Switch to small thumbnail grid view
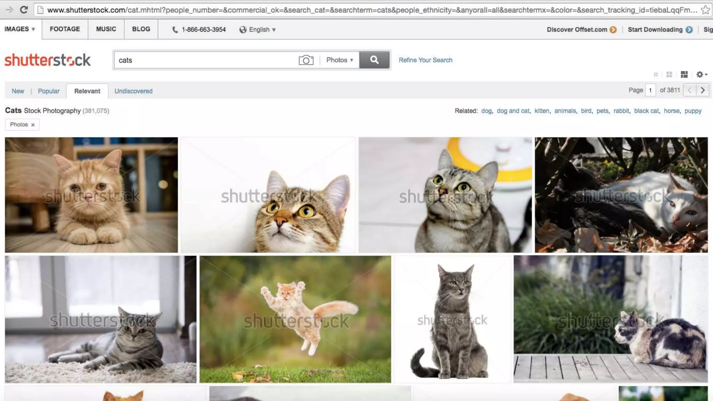 [656, 74]
